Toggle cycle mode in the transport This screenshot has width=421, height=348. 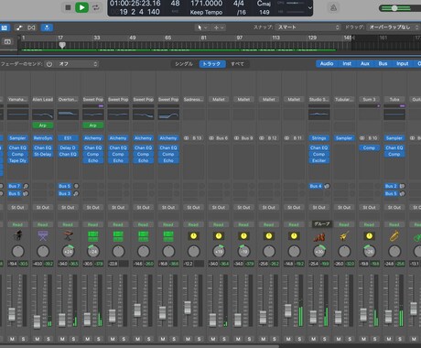[x=96, y=7]
